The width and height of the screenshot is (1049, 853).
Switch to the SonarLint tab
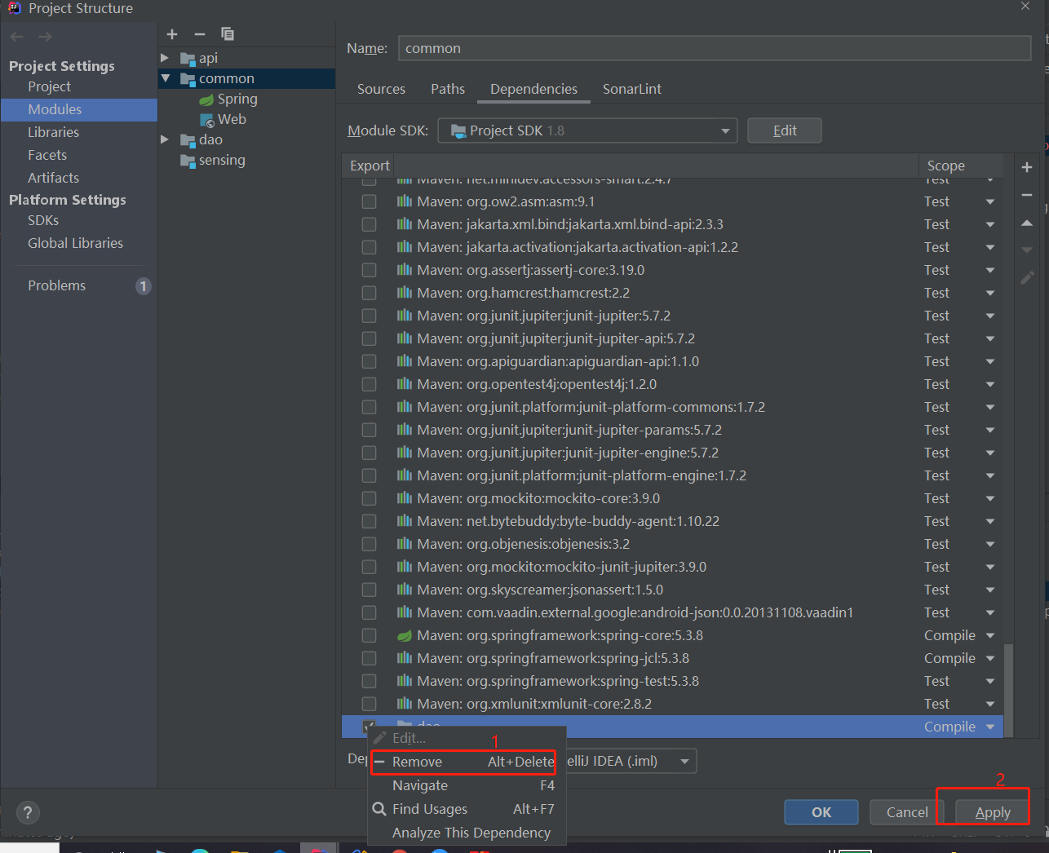(632, 89)
